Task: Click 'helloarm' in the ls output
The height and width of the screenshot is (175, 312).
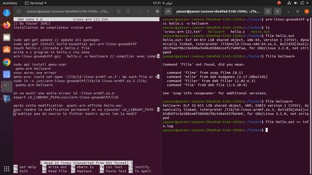Action: click(216, 32)
